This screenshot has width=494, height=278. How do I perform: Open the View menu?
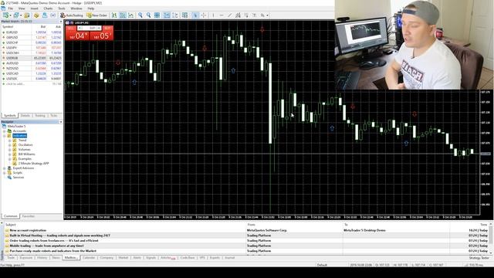(22, 8)
